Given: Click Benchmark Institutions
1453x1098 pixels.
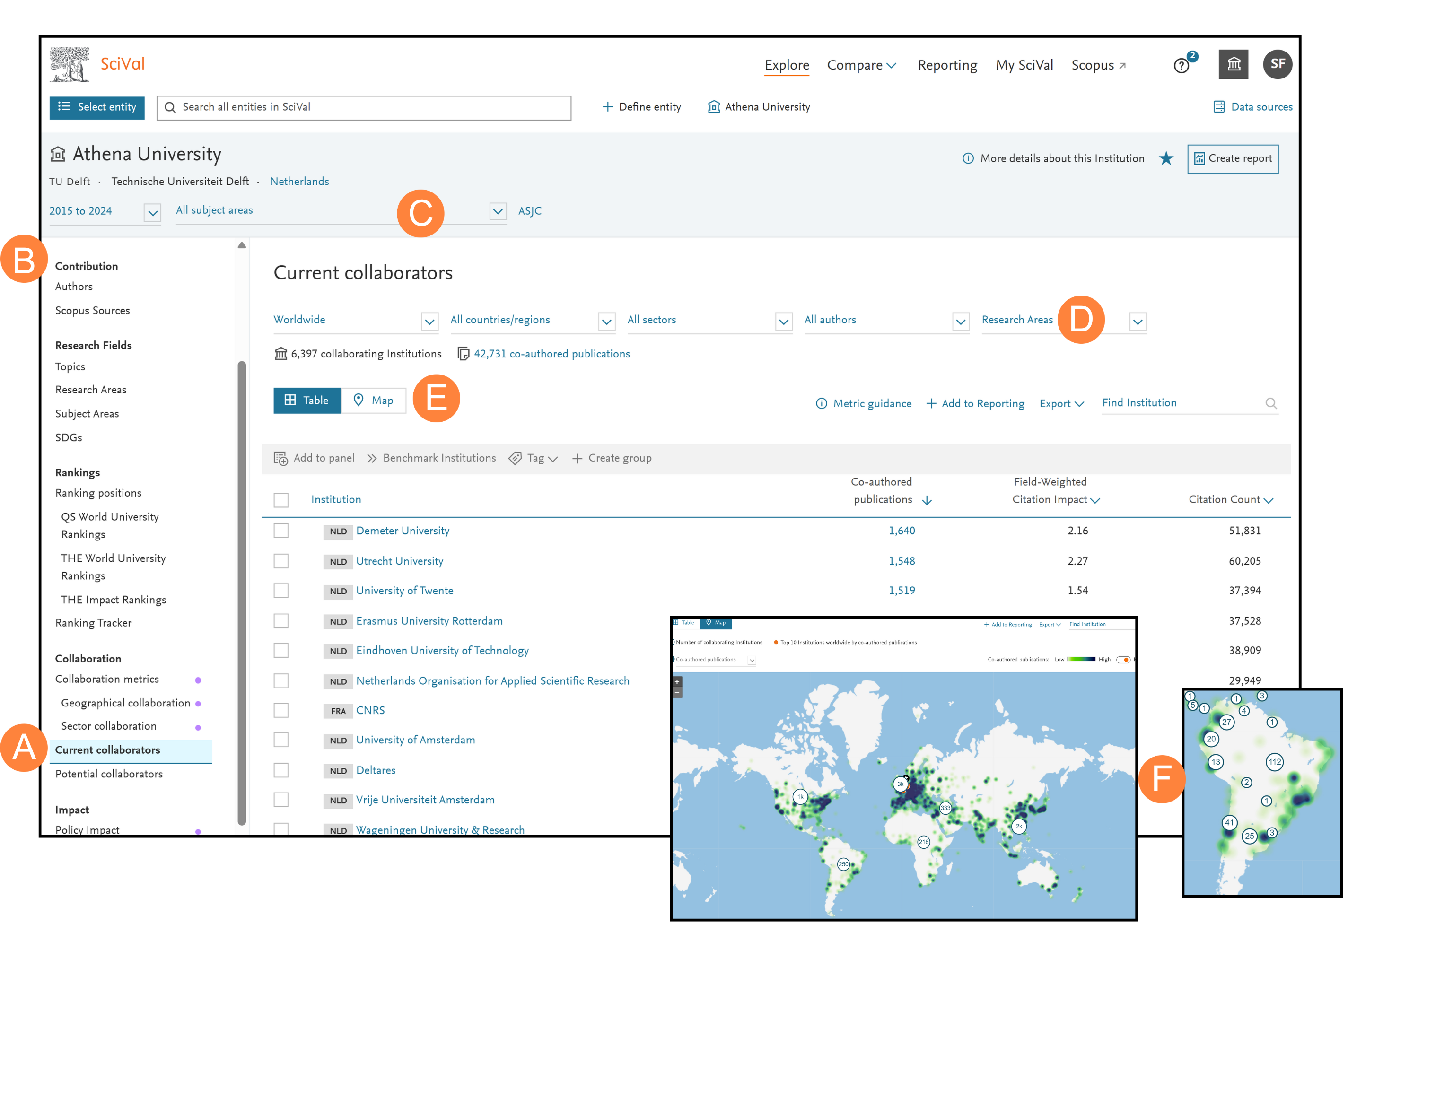Looking at the screenshot, I should [x=431, y=458].
